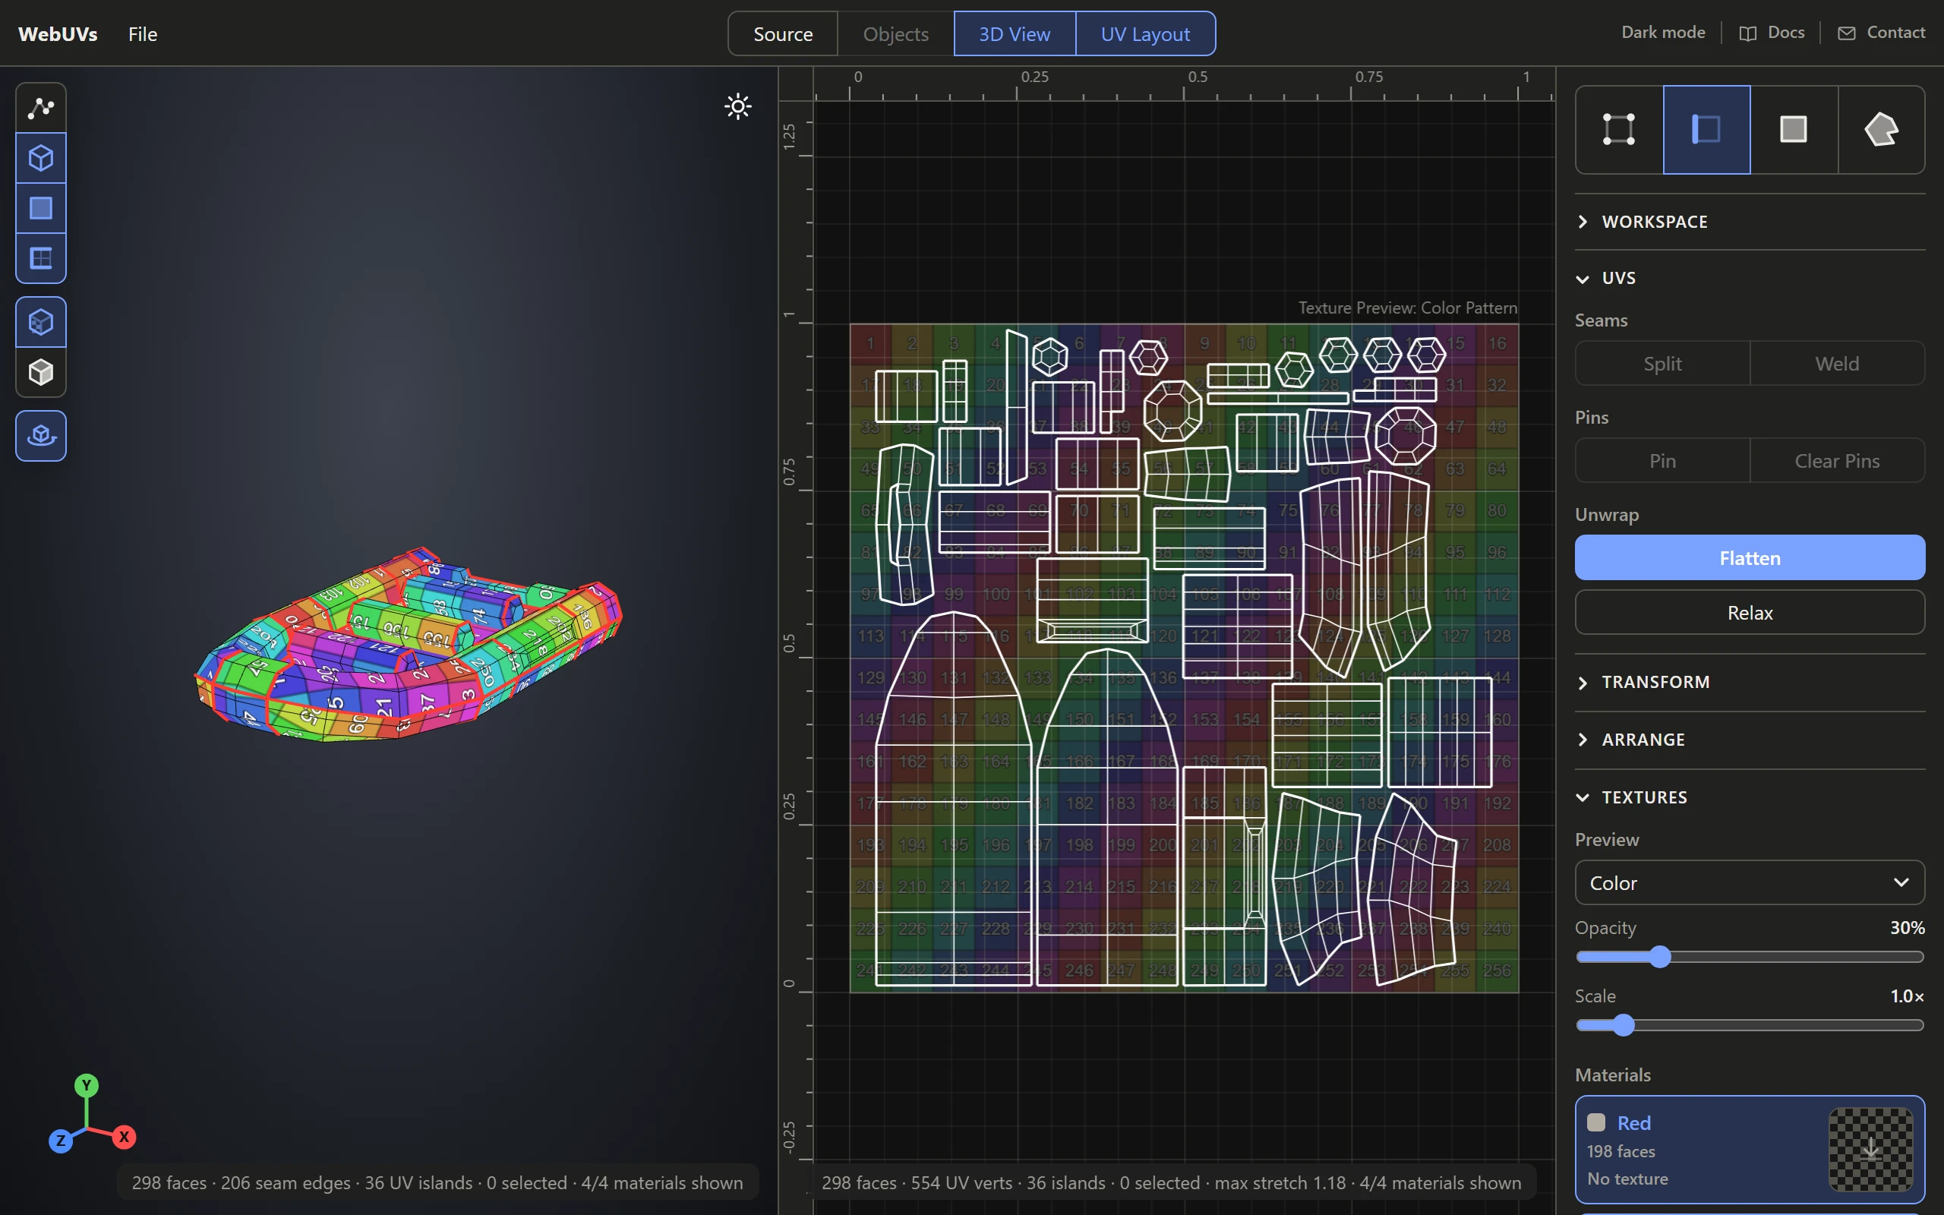
Task: Click the auto-rotate turntable cube icon
Action: coord(41,436)
